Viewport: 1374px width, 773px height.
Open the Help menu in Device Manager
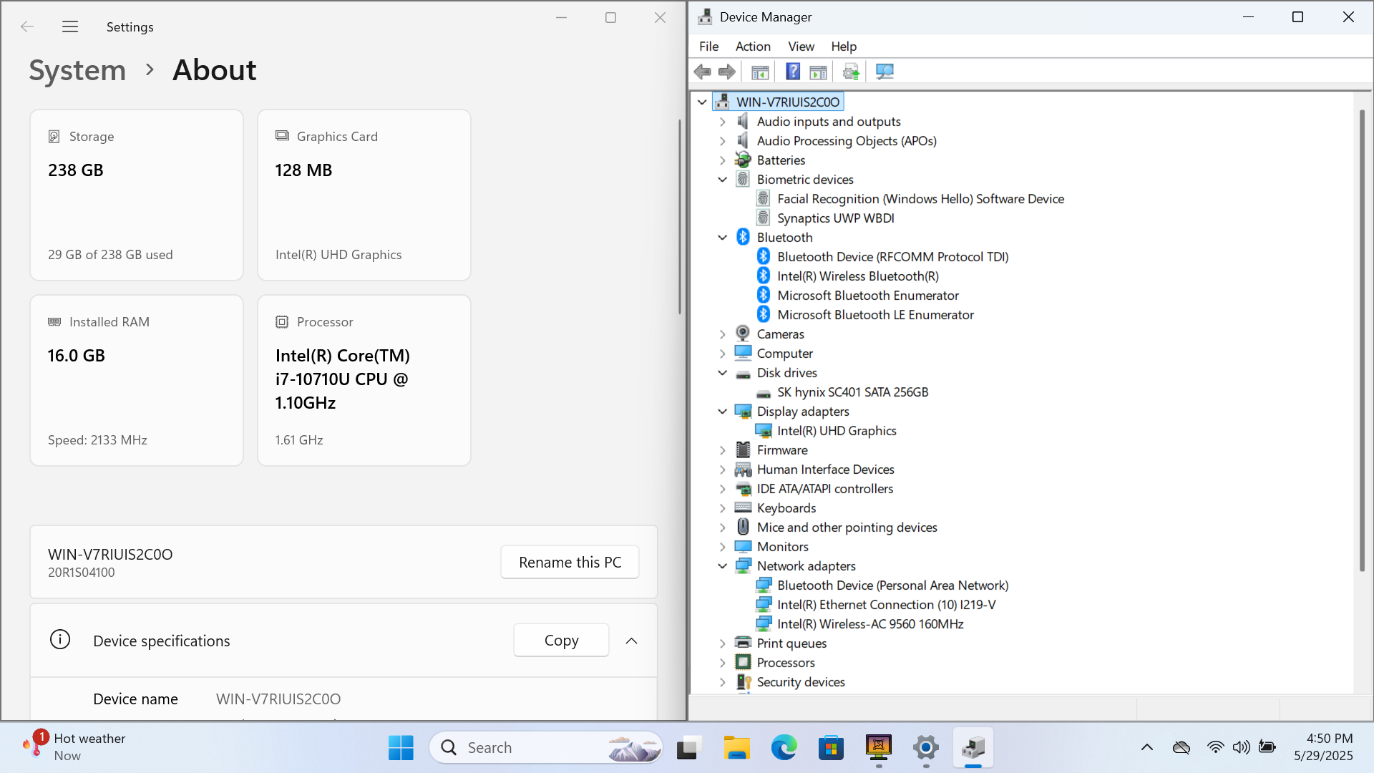tap(844, 46)
